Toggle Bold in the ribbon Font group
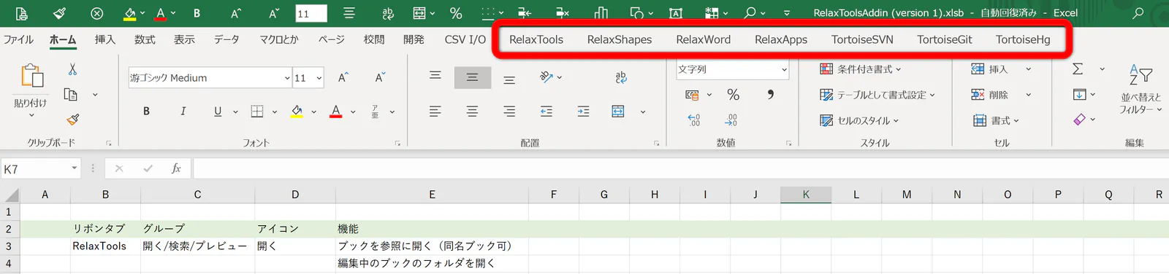The width and height of the screenshot is (1169, 274). [146, 111]
